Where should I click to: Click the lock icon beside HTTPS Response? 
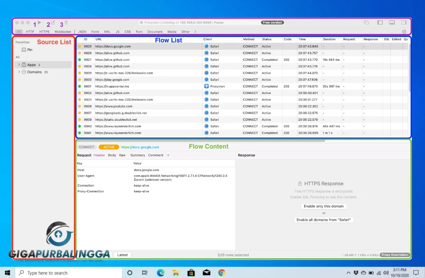[x=300, y=184]
